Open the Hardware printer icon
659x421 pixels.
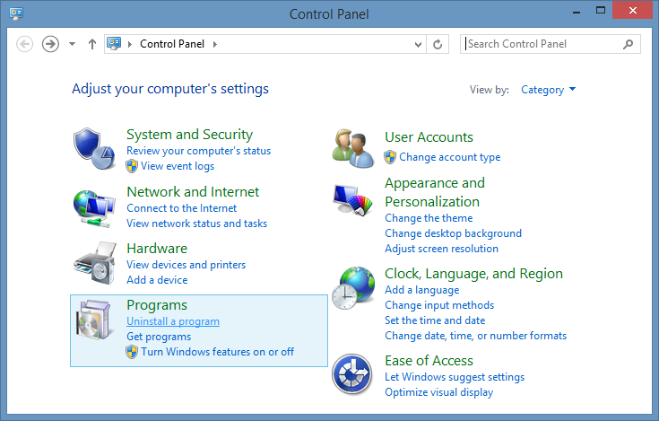tap(95, 263)
